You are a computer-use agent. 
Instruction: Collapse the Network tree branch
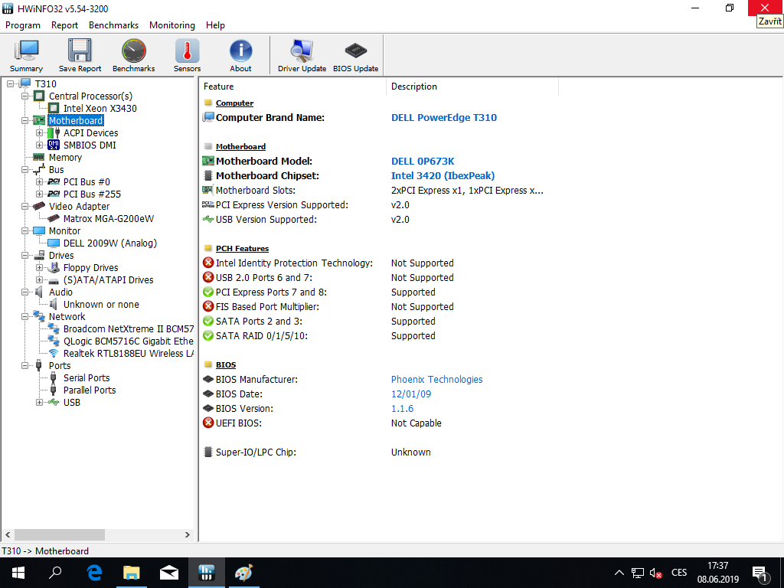pos(25,317)
